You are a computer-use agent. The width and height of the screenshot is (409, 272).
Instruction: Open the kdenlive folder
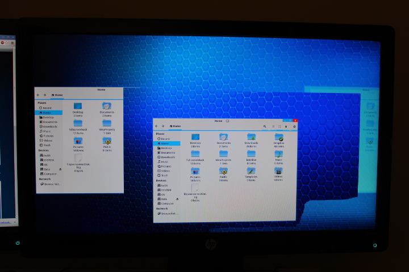pyautogui.click(x=251, y=154)
